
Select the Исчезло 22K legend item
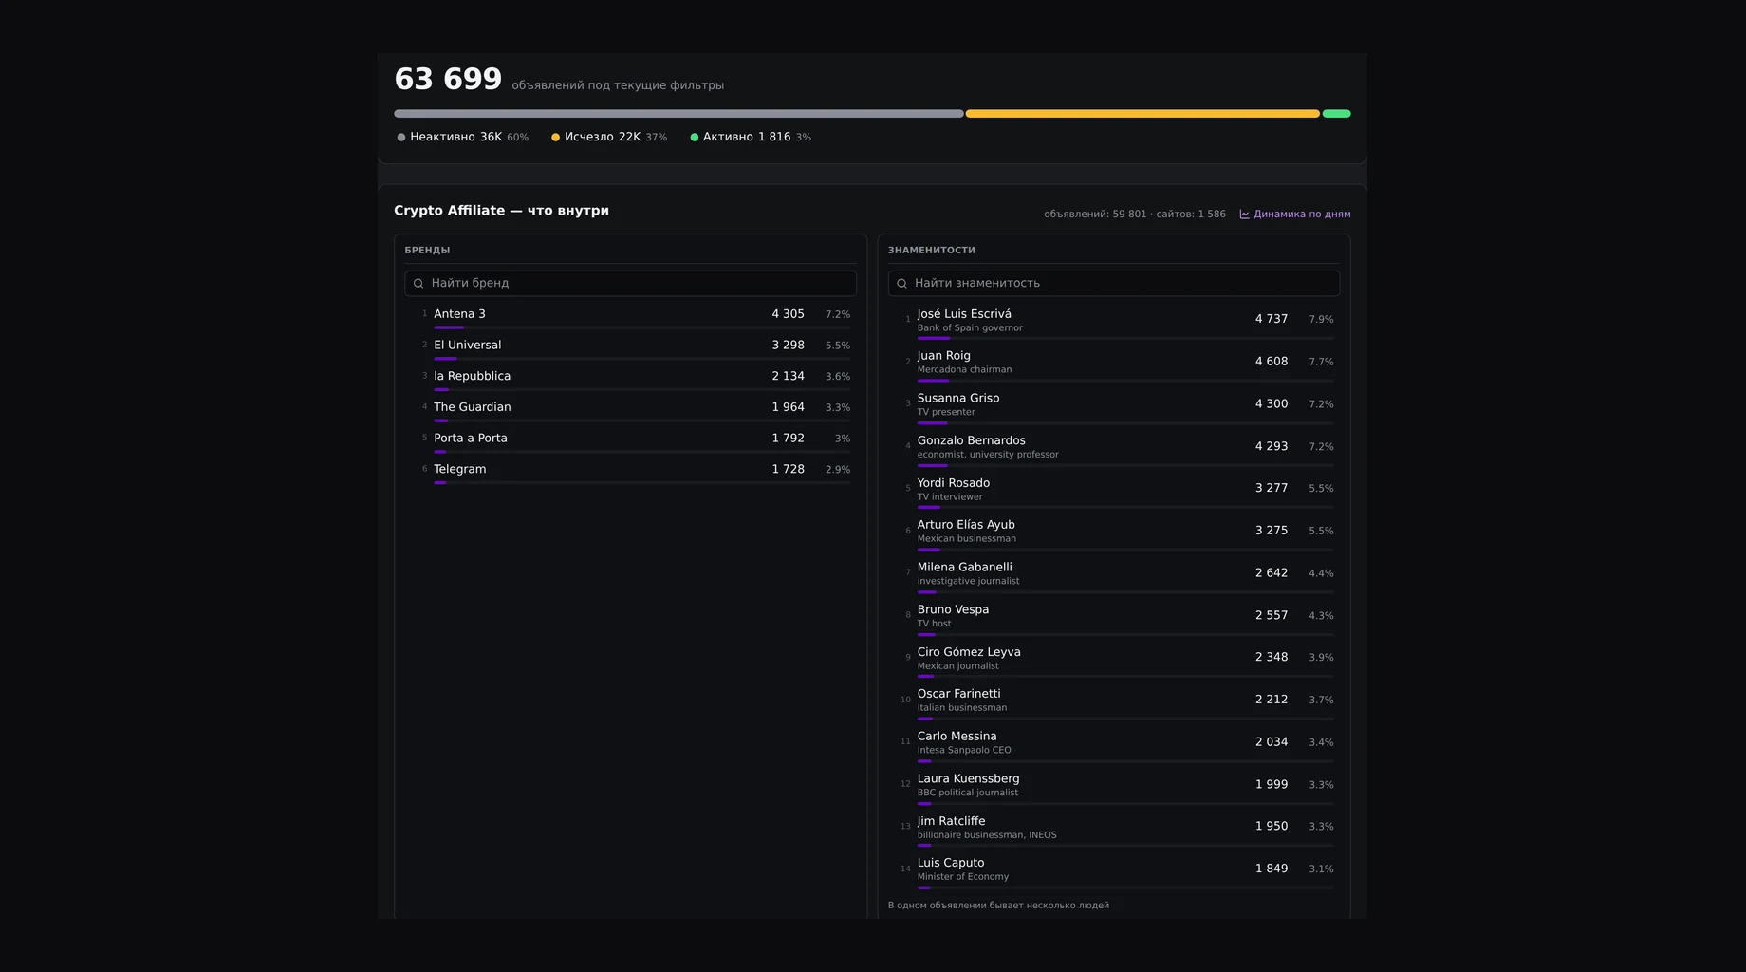pyautogui.click(x=608, y=137)
